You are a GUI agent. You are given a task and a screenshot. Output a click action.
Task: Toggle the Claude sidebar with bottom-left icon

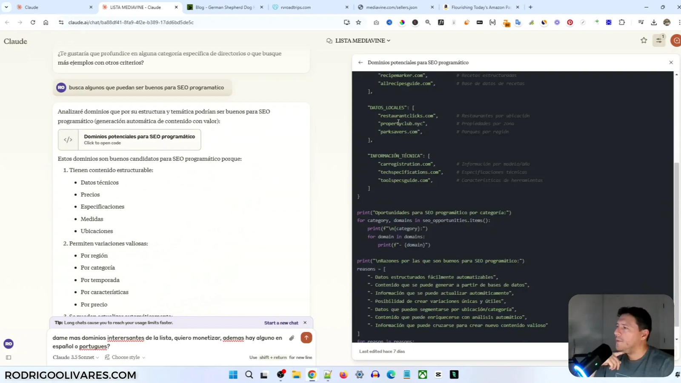coord(8,357)
